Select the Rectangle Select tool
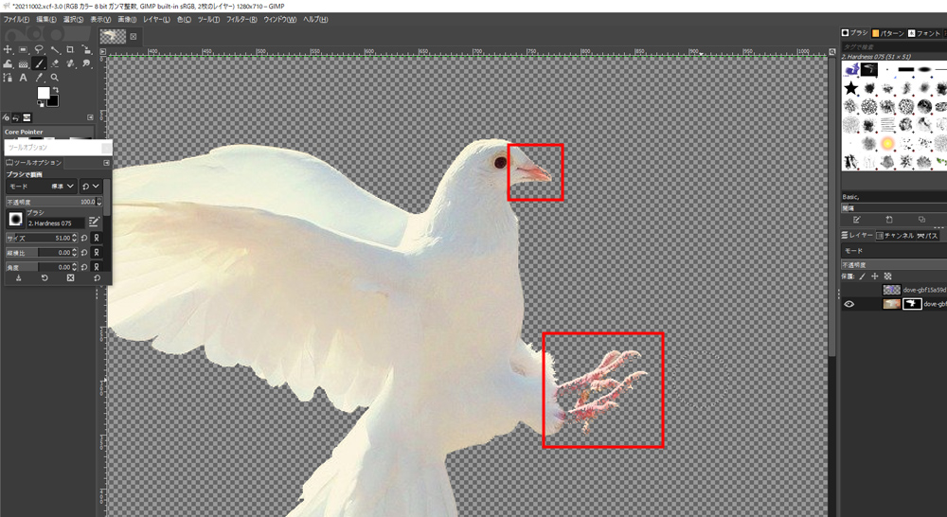This screenshot has width=947, height=517. click(x=24, y=49)
